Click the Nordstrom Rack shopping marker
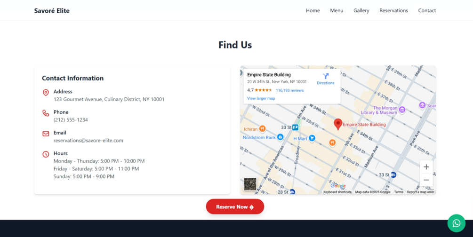The height and width of the screenshot is (237, 473). [x=280, y=137]
